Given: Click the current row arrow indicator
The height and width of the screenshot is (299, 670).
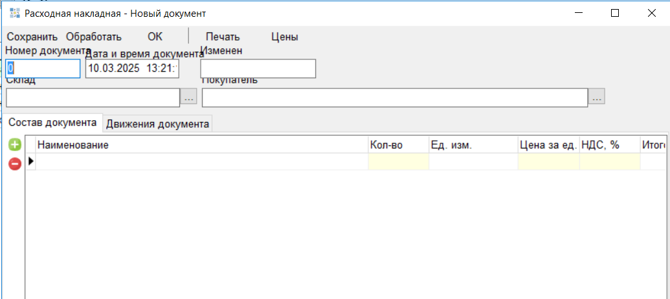Looking at the screenshot, I should [30, 161].
